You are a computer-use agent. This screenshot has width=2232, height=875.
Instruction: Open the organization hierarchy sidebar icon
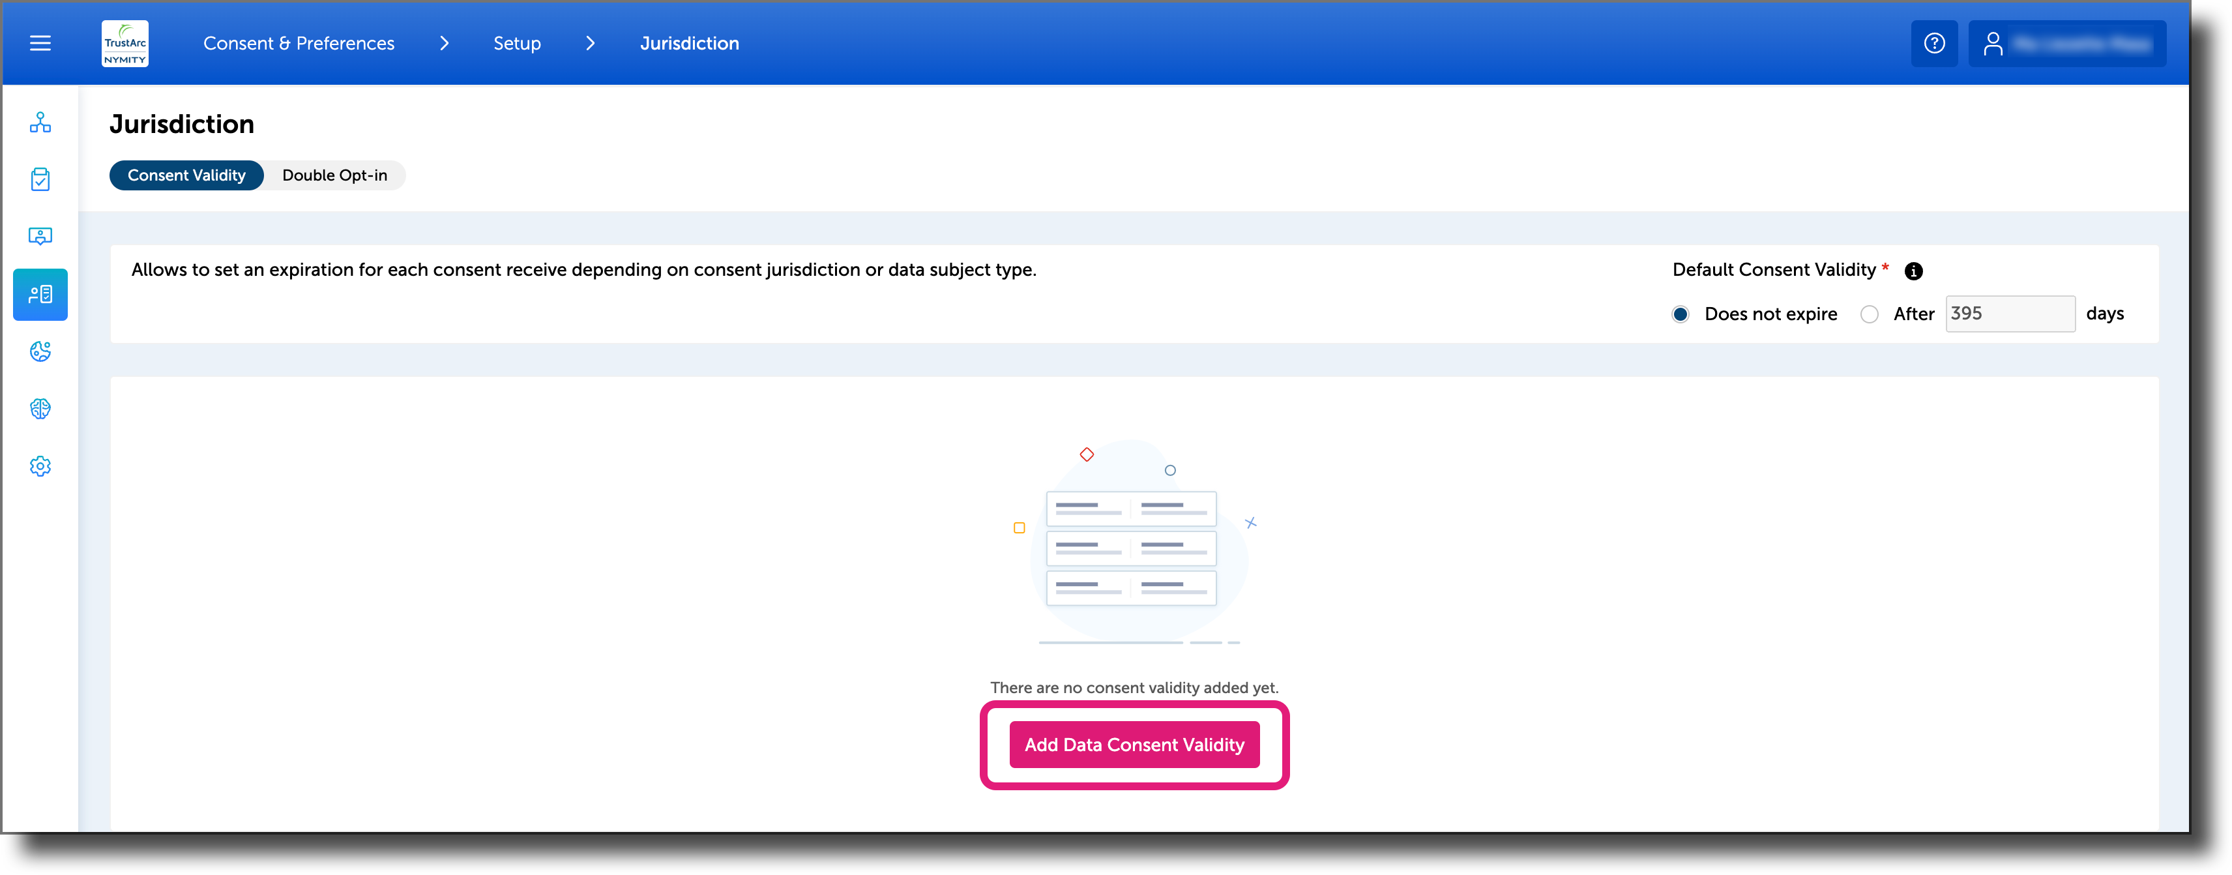pos(40,123)
